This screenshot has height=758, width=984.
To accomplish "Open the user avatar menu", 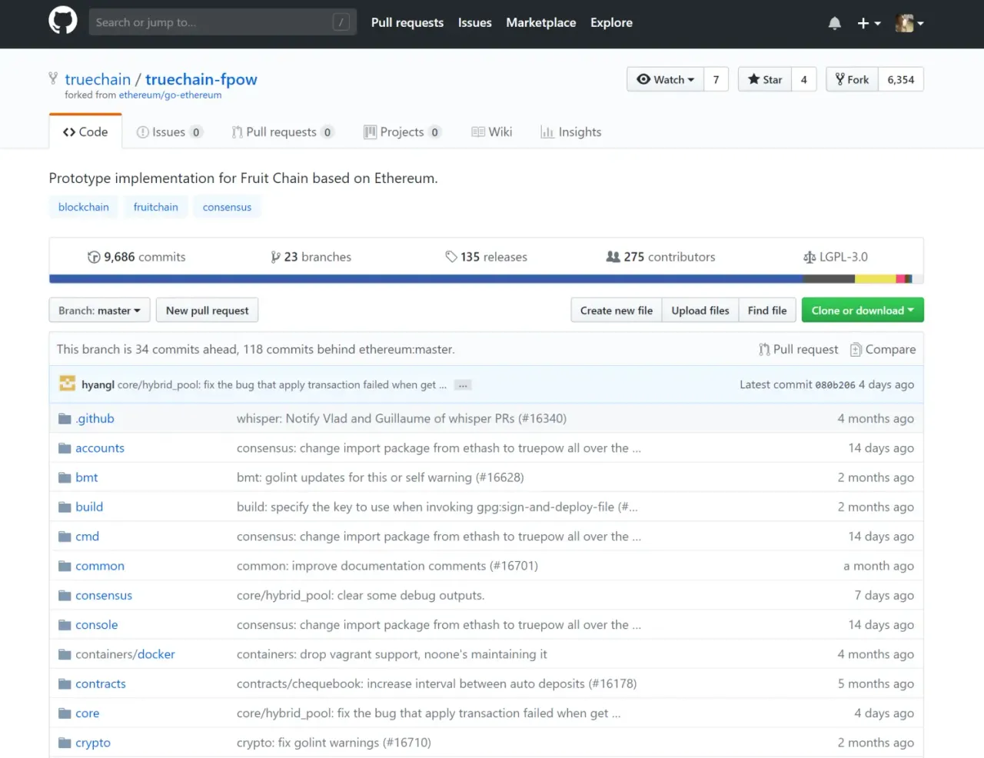I will tap(909, 23).
